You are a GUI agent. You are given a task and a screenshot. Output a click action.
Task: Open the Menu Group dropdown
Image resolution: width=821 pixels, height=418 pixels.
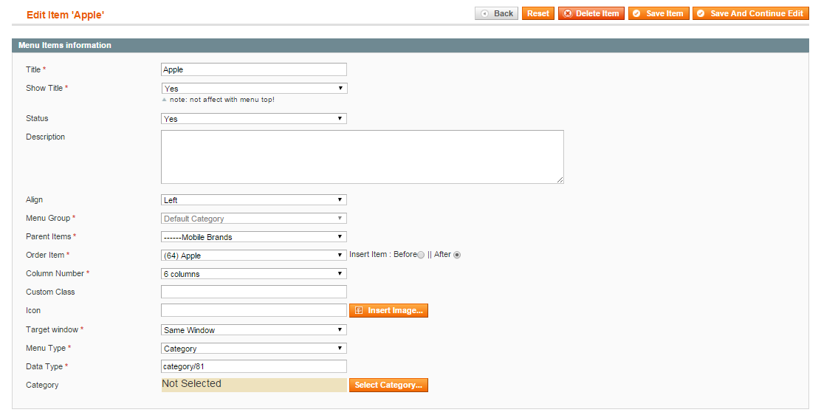point(254,219)
